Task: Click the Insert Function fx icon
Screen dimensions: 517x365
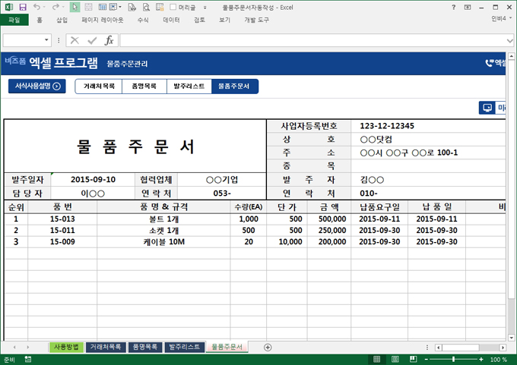Action: pos(109,40)
